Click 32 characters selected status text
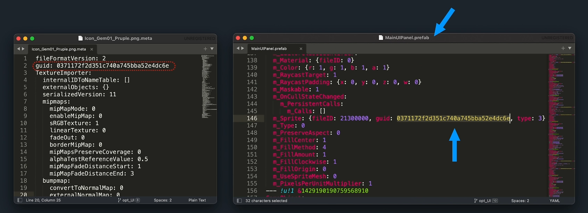588x213 pixels. pyautogui.click(x=266, y=201)
